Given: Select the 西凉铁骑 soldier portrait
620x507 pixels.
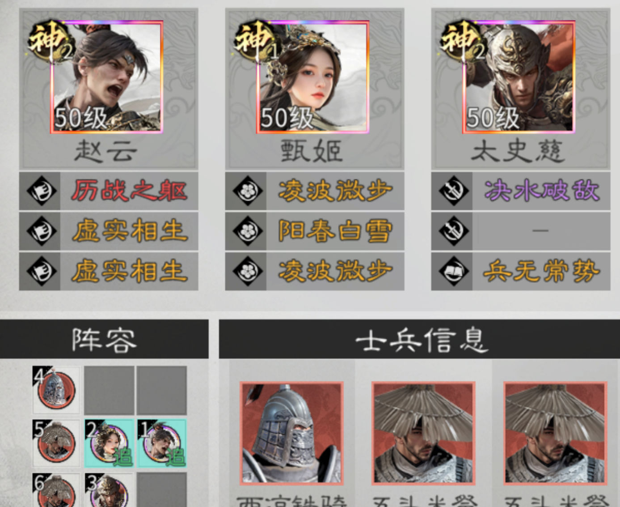Looking at the screenshot, I should pos(291,433).
